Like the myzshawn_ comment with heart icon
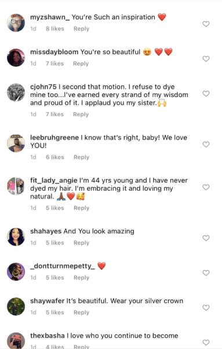The width and height of the screenshot is (222, 349). tap(206, 24)
